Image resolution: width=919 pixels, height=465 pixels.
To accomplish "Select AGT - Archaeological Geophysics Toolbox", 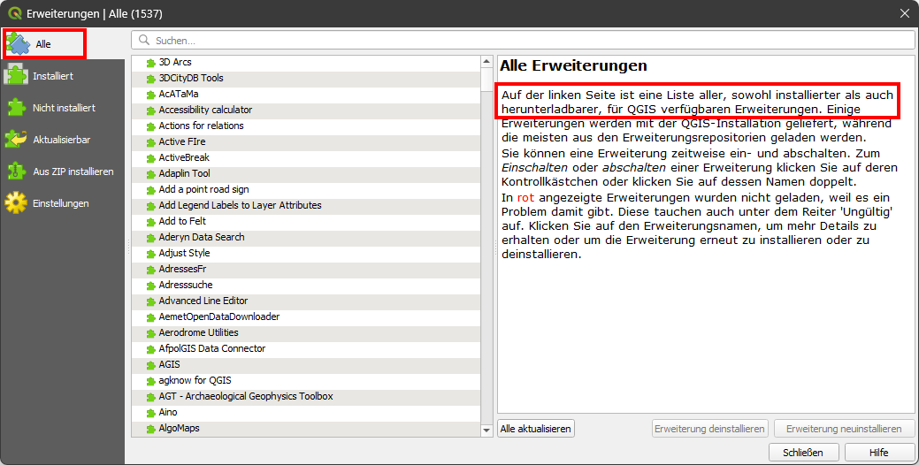I will click(x=306, y=396).
